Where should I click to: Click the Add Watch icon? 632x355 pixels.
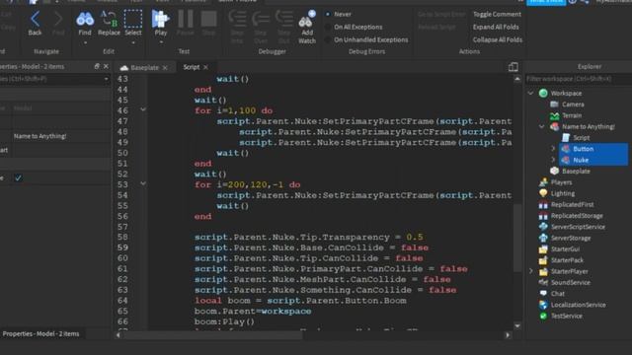(307, 27)
